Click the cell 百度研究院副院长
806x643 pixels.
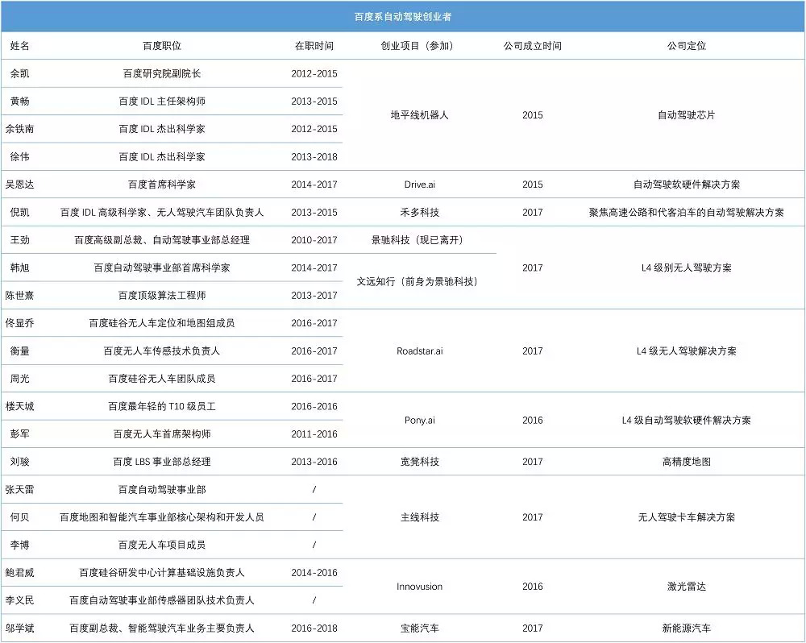point(161,73)
